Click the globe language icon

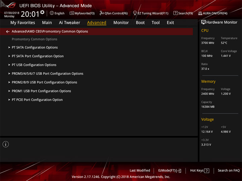[52, 13]
